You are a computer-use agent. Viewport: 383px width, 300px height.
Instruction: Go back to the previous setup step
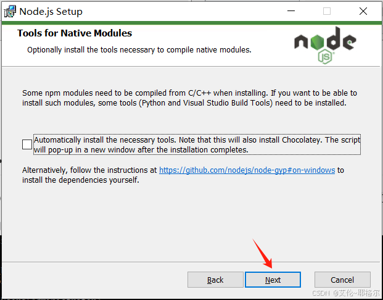215,280
